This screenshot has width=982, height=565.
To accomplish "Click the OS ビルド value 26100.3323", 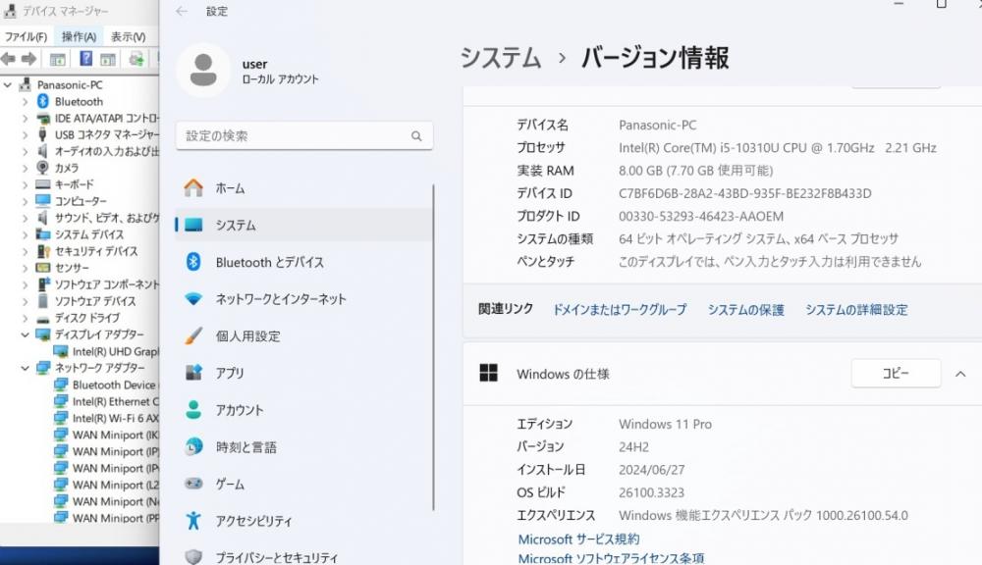I will [x=651, y=492].
